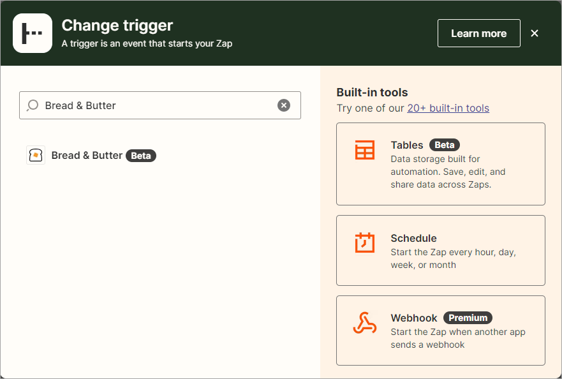The width and height of the screenshot is (562, 379).
Task: Click the Beta badge on Tables
Action: click(445, 145)
